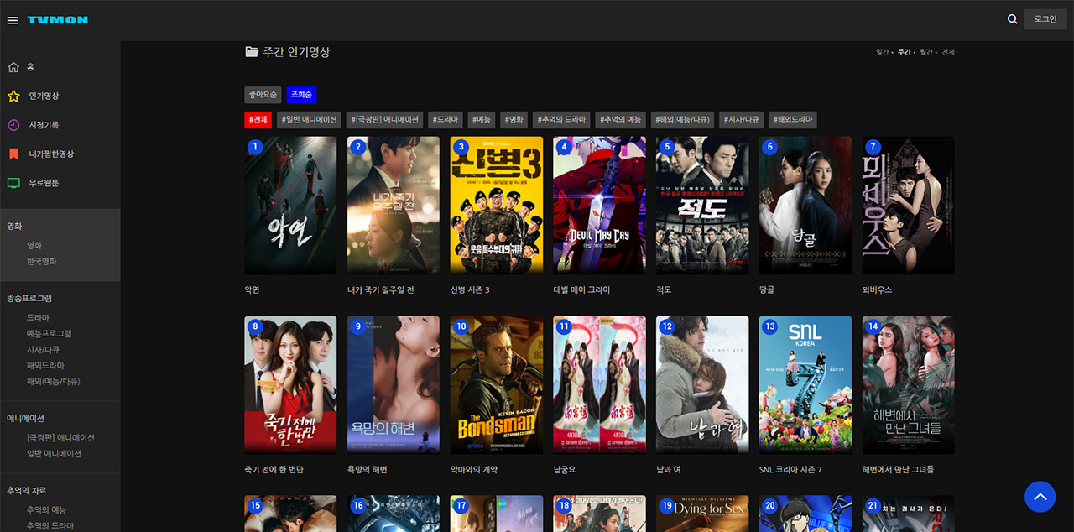Screen dimensions: 1074x532
Task: Open 추억의 드라마 in the sidebar
Action: tap(50, 525)
